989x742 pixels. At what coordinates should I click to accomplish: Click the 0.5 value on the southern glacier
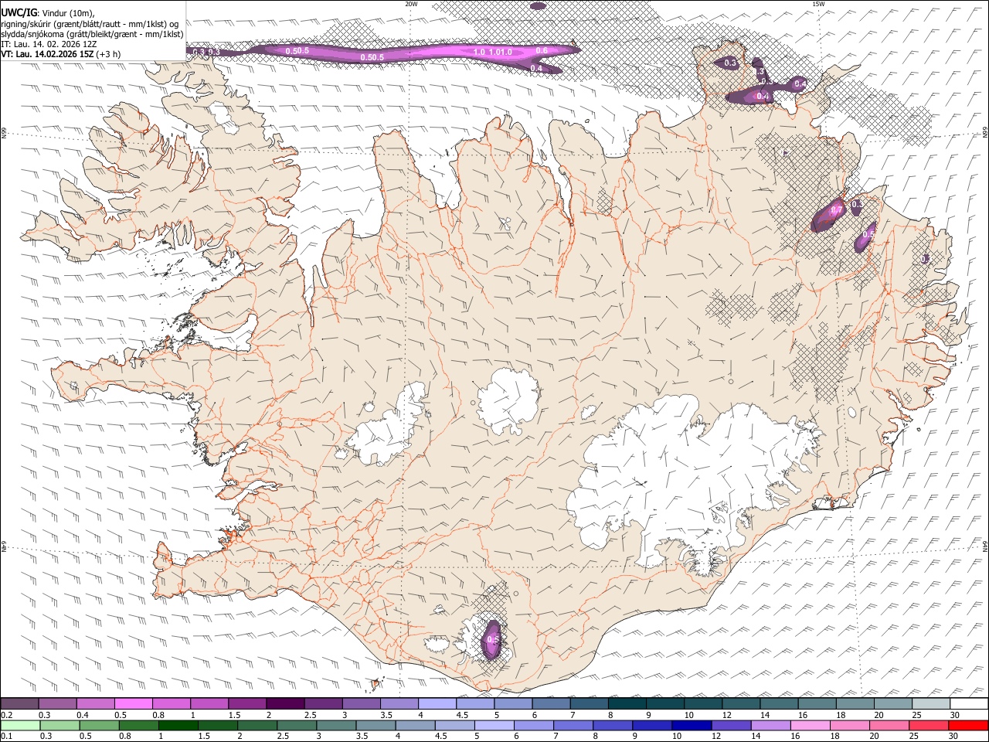[493, 640]
